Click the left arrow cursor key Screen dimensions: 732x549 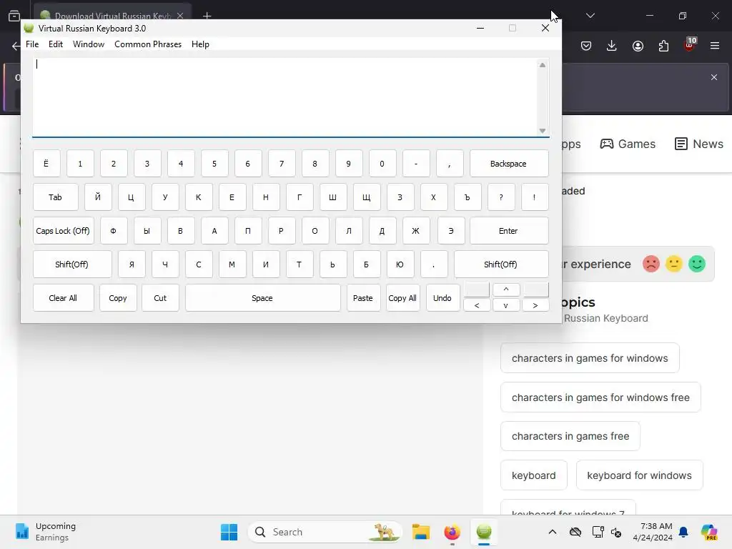(477, 305)
